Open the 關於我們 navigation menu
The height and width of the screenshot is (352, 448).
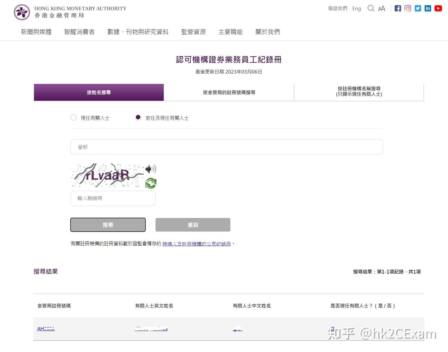click(268, 32)
